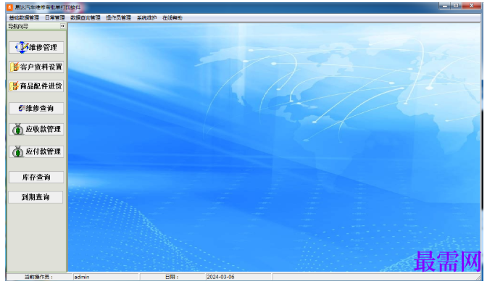Click the 库存查询 button

coord(36,177)
